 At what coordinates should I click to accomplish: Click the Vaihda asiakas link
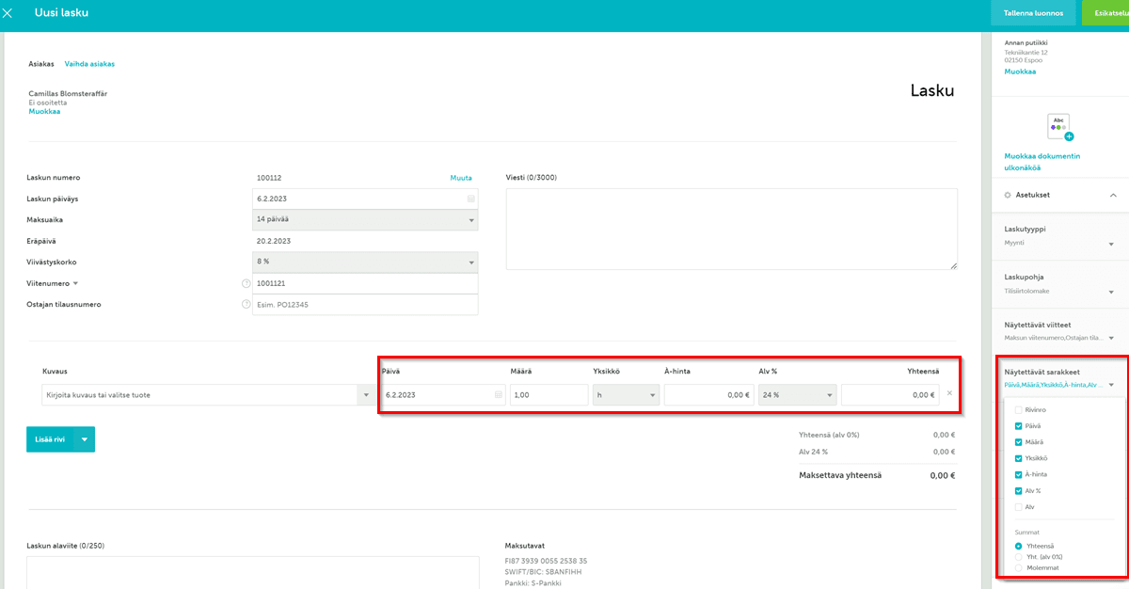tap(89, 64)
